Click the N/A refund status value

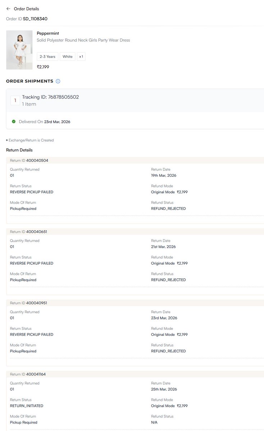coord(154,422)
